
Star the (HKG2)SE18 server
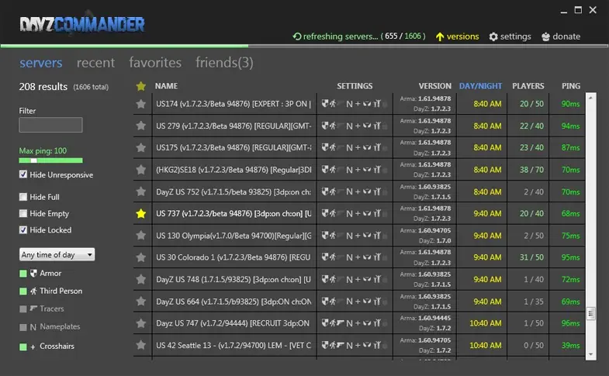[141, 170]
